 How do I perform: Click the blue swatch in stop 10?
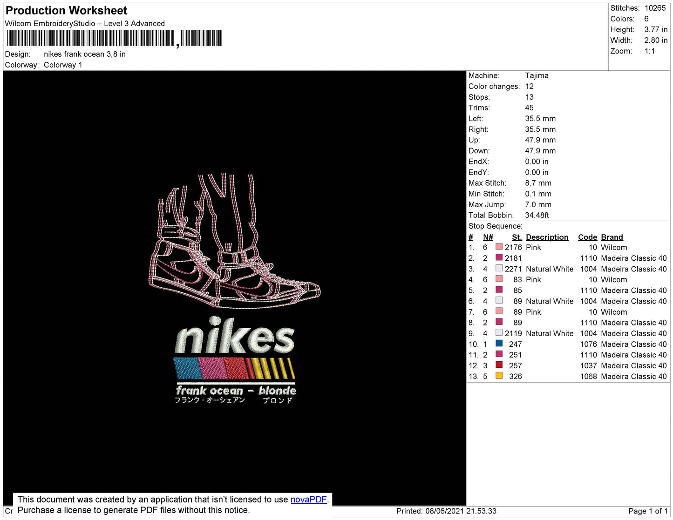click(499, 344)
